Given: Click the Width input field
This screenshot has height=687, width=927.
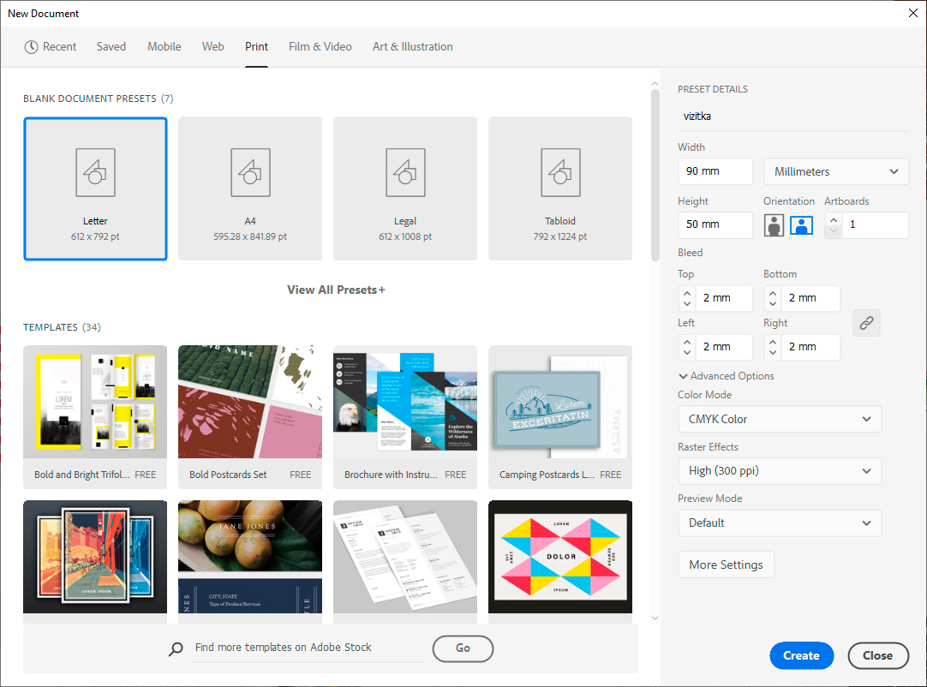Looking at the screenshot, I should (x=715, y=171).
